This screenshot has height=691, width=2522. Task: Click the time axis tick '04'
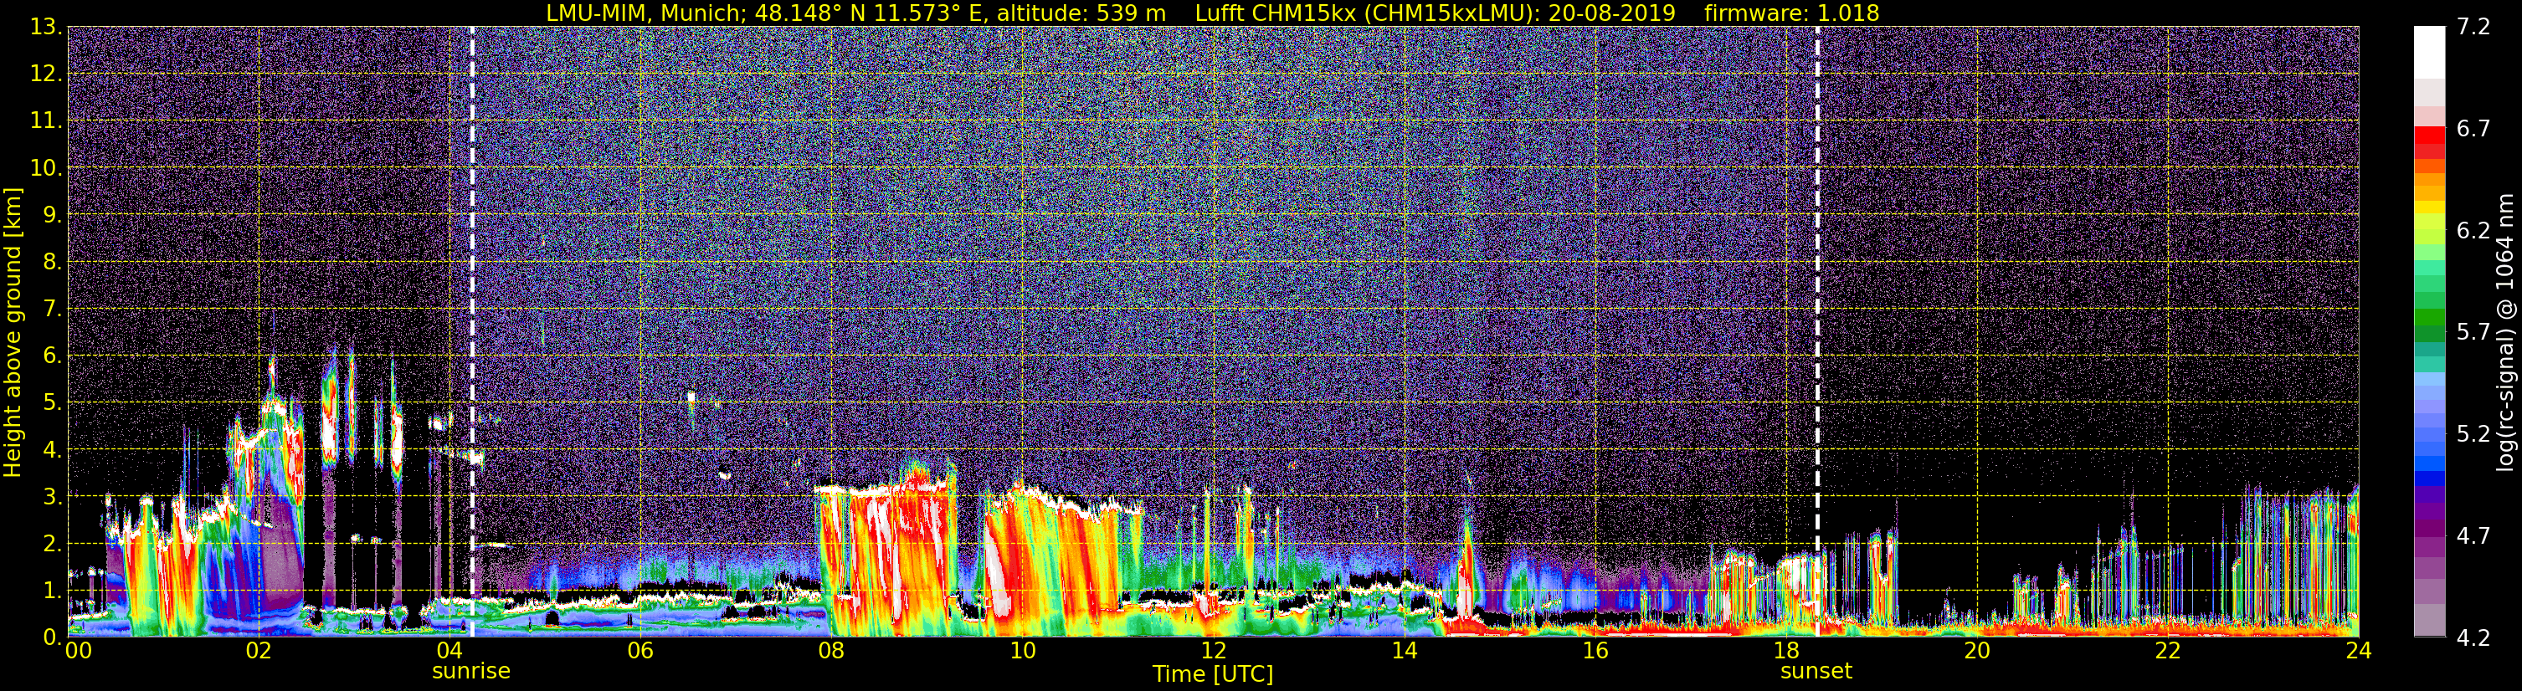[x=449, y=651]
